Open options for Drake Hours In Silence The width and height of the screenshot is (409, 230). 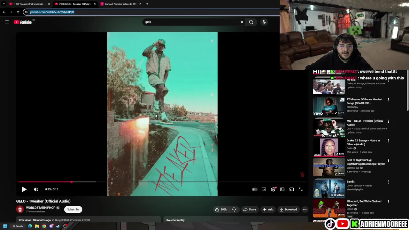(389, 141)
